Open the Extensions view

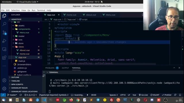(4, 58)
